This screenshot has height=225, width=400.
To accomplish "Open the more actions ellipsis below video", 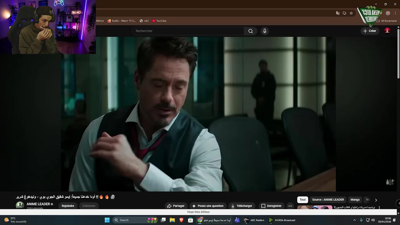I will tap(290, 206).
